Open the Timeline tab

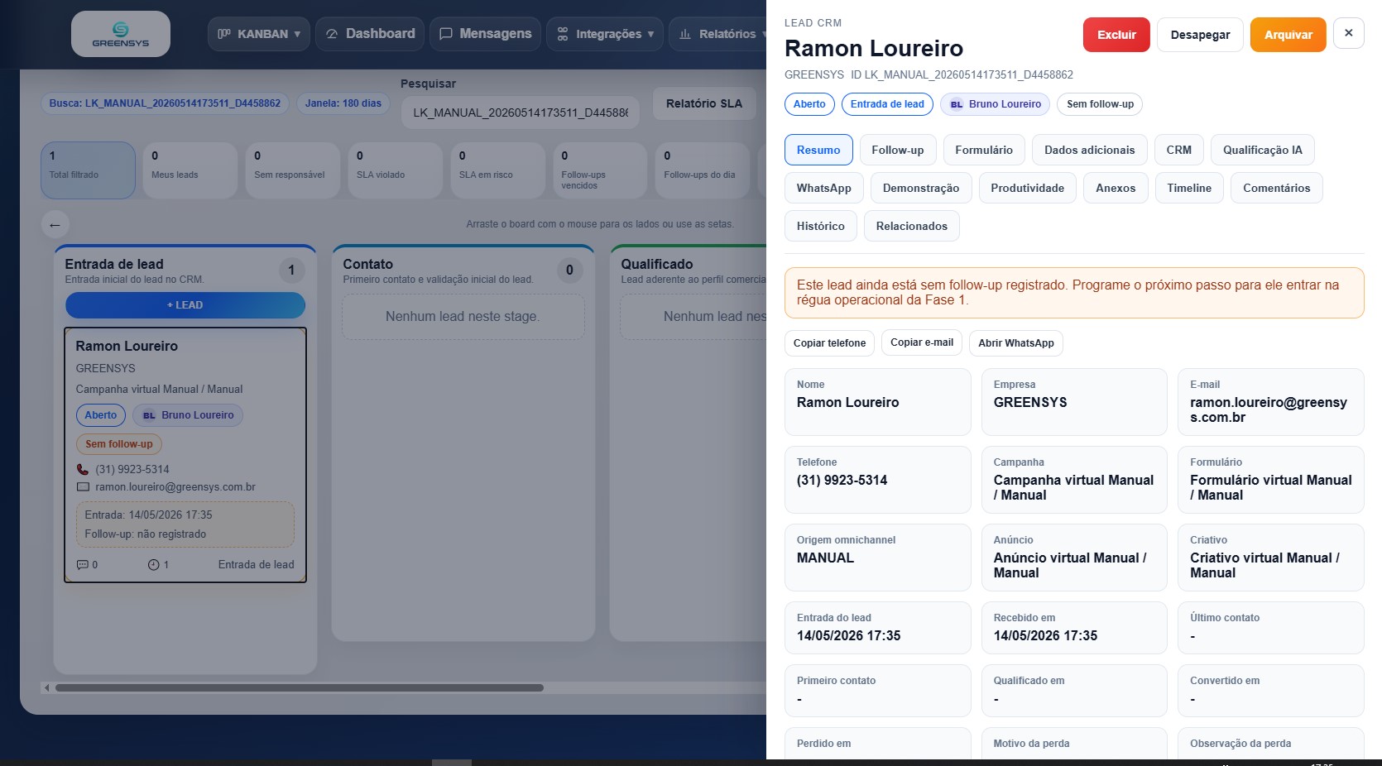[x=1189, y=188]
